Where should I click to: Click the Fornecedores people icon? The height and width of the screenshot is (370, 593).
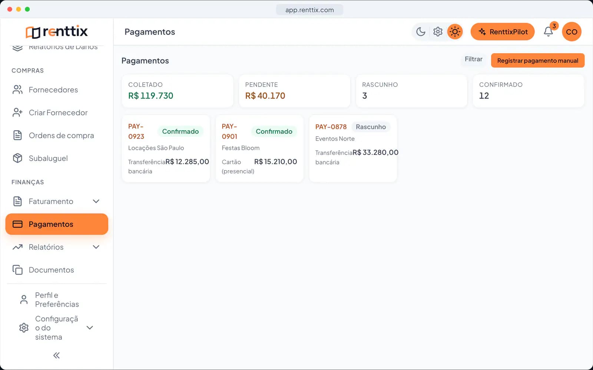(17, 90)
